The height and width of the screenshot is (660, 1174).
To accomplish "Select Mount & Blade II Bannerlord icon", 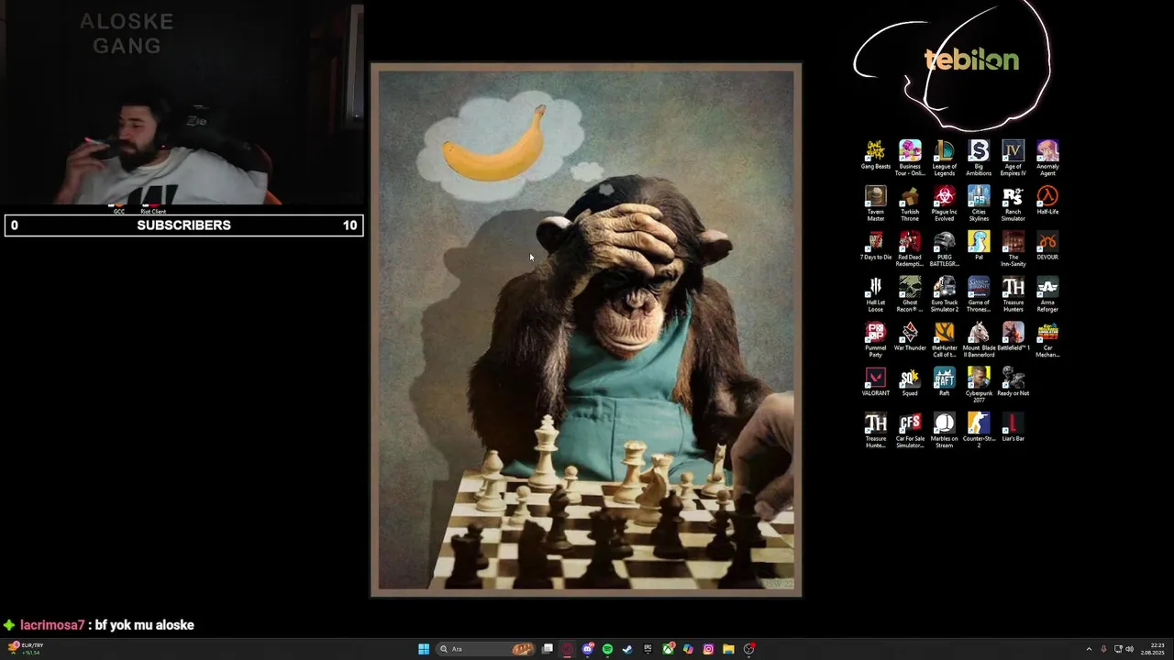I will pos(979,339).
